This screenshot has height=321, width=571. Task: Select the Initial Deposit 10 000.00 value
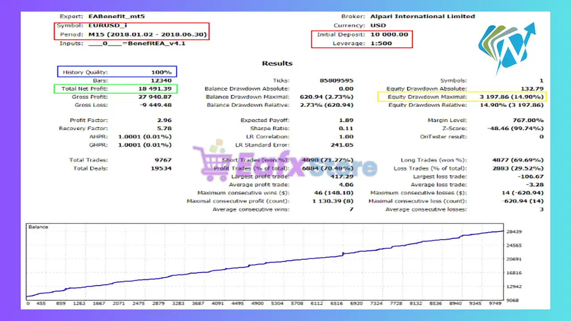click(389, 34)
